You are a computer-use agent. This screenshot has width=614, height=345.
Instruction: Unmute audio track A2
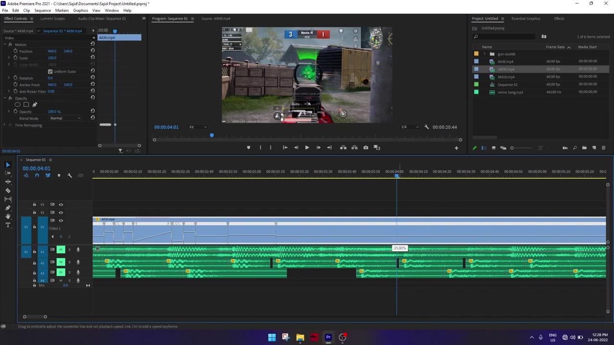coord(61,262)
